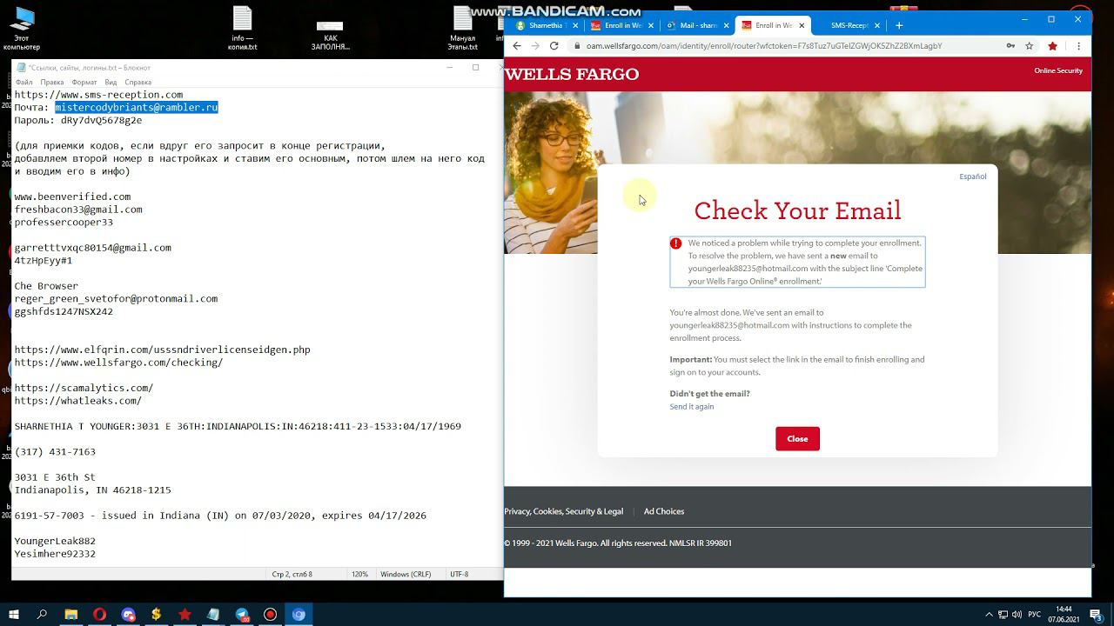The height and width of the screenshot is (626, 1114).
Task: Open Bandicam recorder from the taskbar
Action: click(270, 615)
